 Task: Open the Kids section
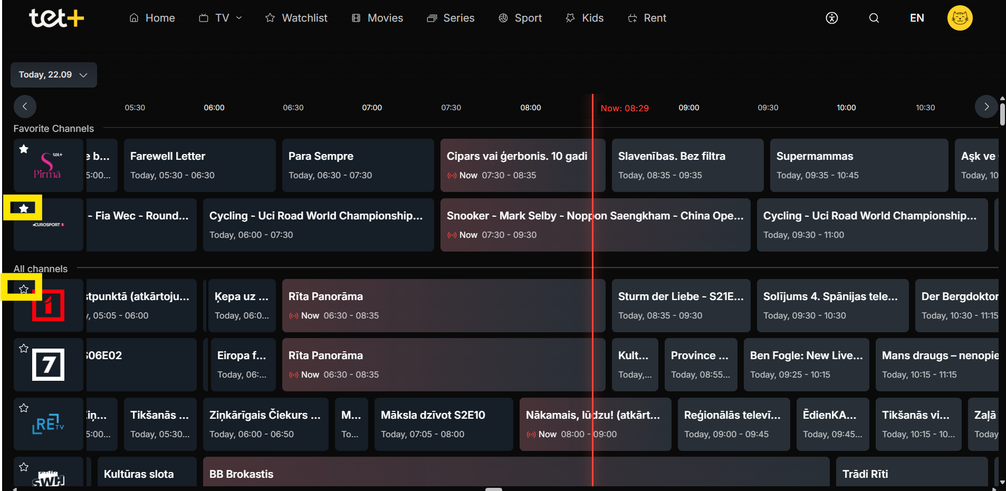585,18
